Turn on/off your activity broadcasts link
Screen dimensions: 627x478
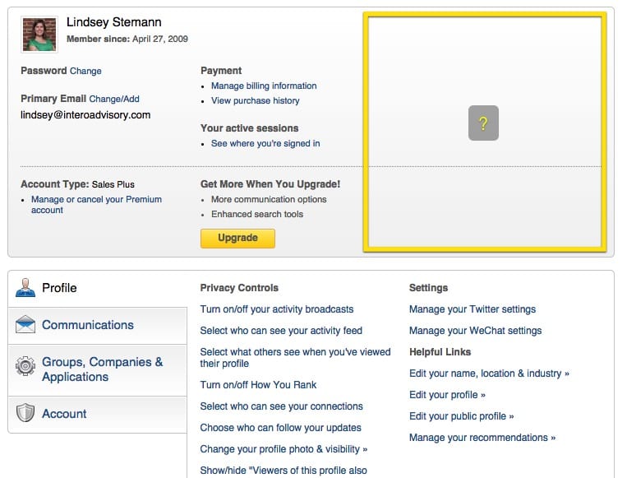(x=277, y=309)
